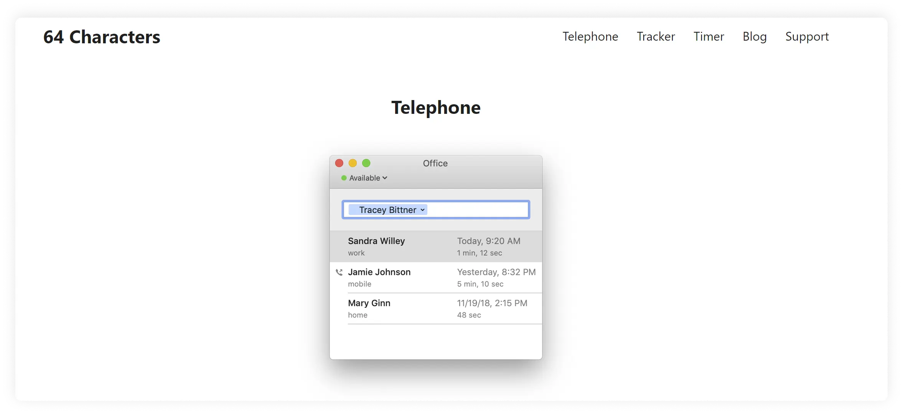Click the 64 Characters site logo
The height and width of the screenshot is (414, 903).
coord(102,36)
